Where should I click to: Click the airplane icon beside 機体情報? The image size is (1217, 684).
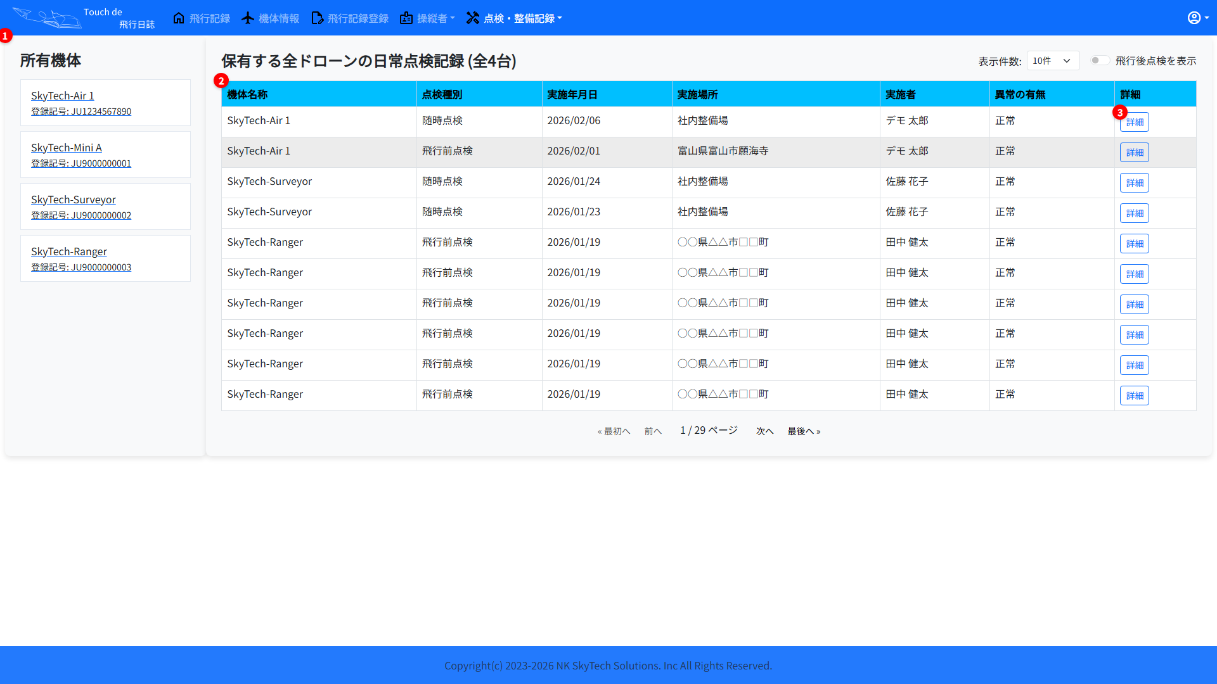tap(247, 18)
